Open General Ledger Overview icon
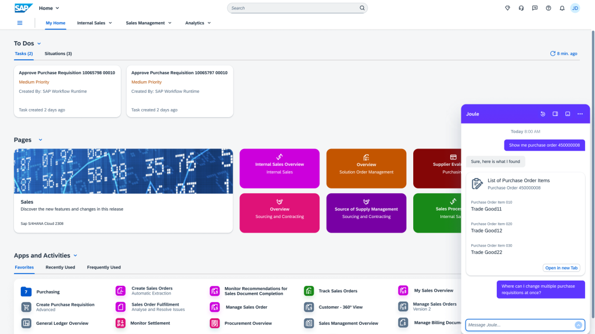 tap(26, 323)
